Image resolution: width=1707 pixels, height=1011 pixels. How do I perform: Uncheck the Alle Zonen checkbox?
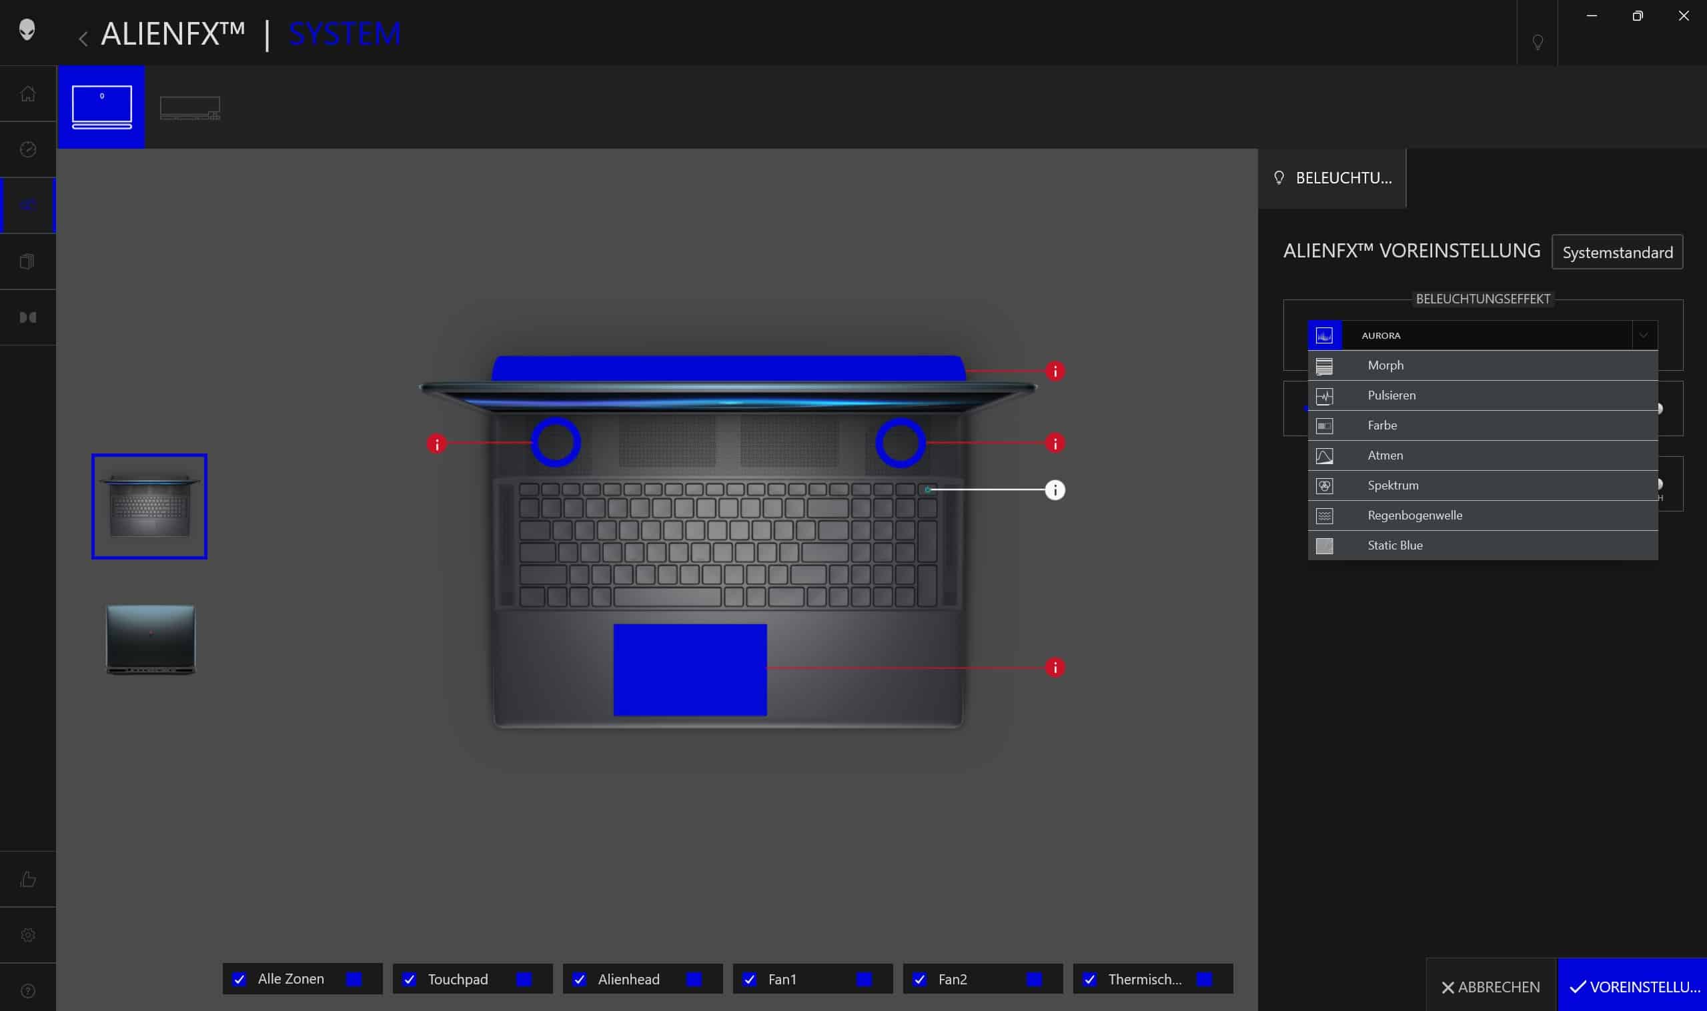click(239, 979)
